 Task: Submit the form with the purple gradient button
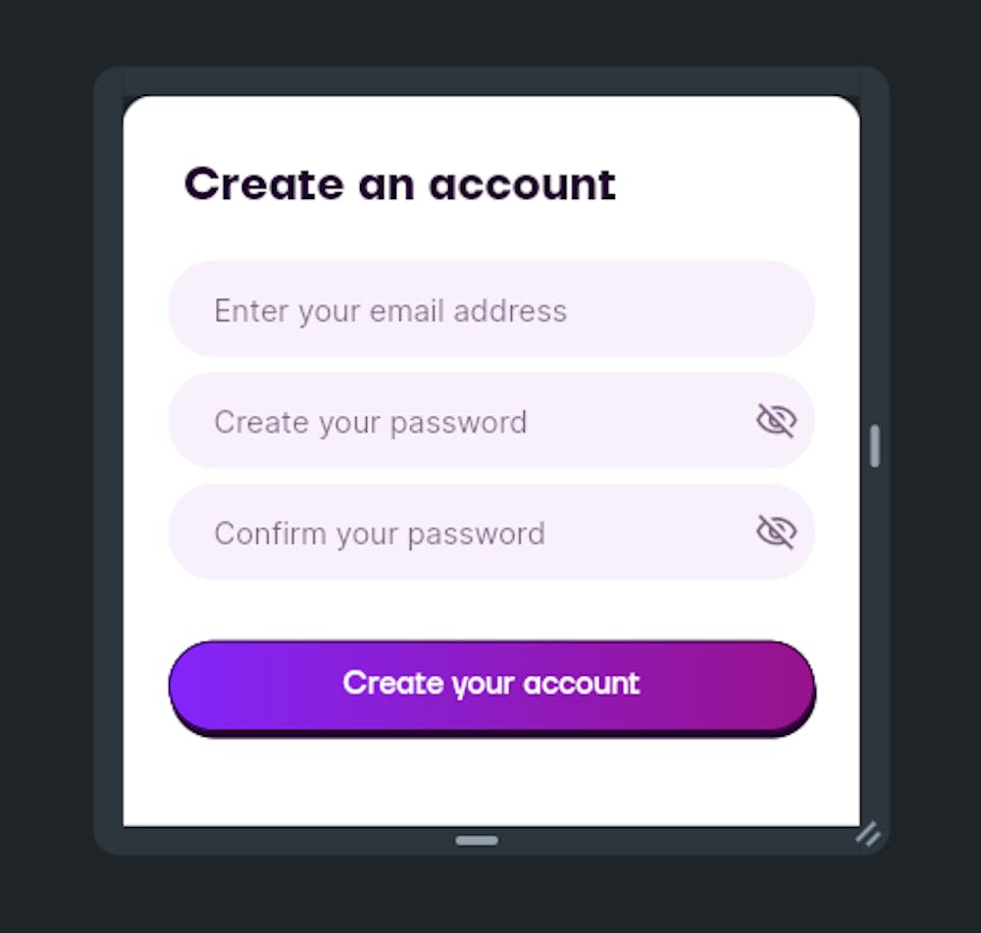click(x=491, y=688)
